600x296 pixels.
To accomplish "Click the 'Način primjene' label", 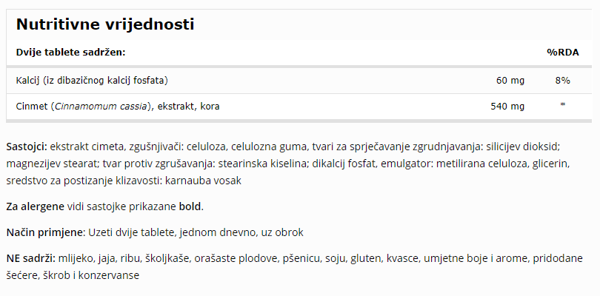I will (x=44, y=232).
